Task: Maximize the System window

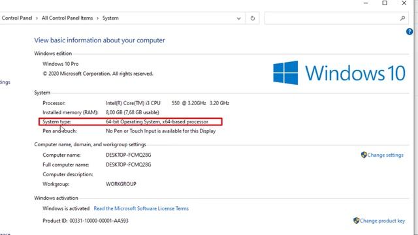Action: [x=385, y=3]
